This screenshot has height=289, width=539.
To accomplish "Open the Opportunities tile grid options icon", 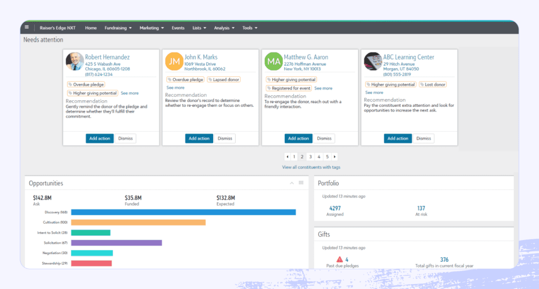I will tap(301, 183).
